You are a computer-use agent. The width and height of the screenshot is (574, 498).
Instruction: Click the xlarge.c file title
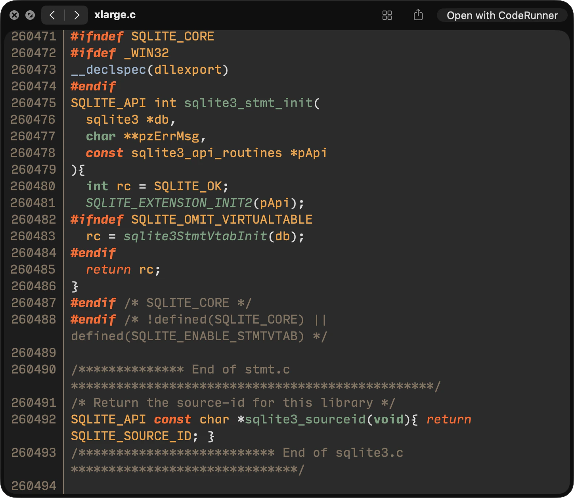pyautogui.click(x=115, y=15)
